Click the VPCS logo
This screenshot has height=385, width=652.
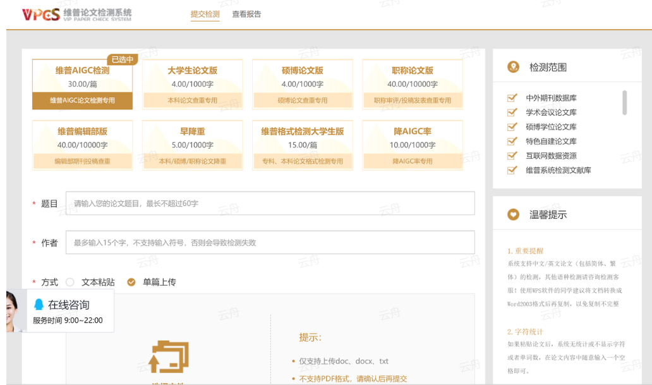(x=77, y=15)
